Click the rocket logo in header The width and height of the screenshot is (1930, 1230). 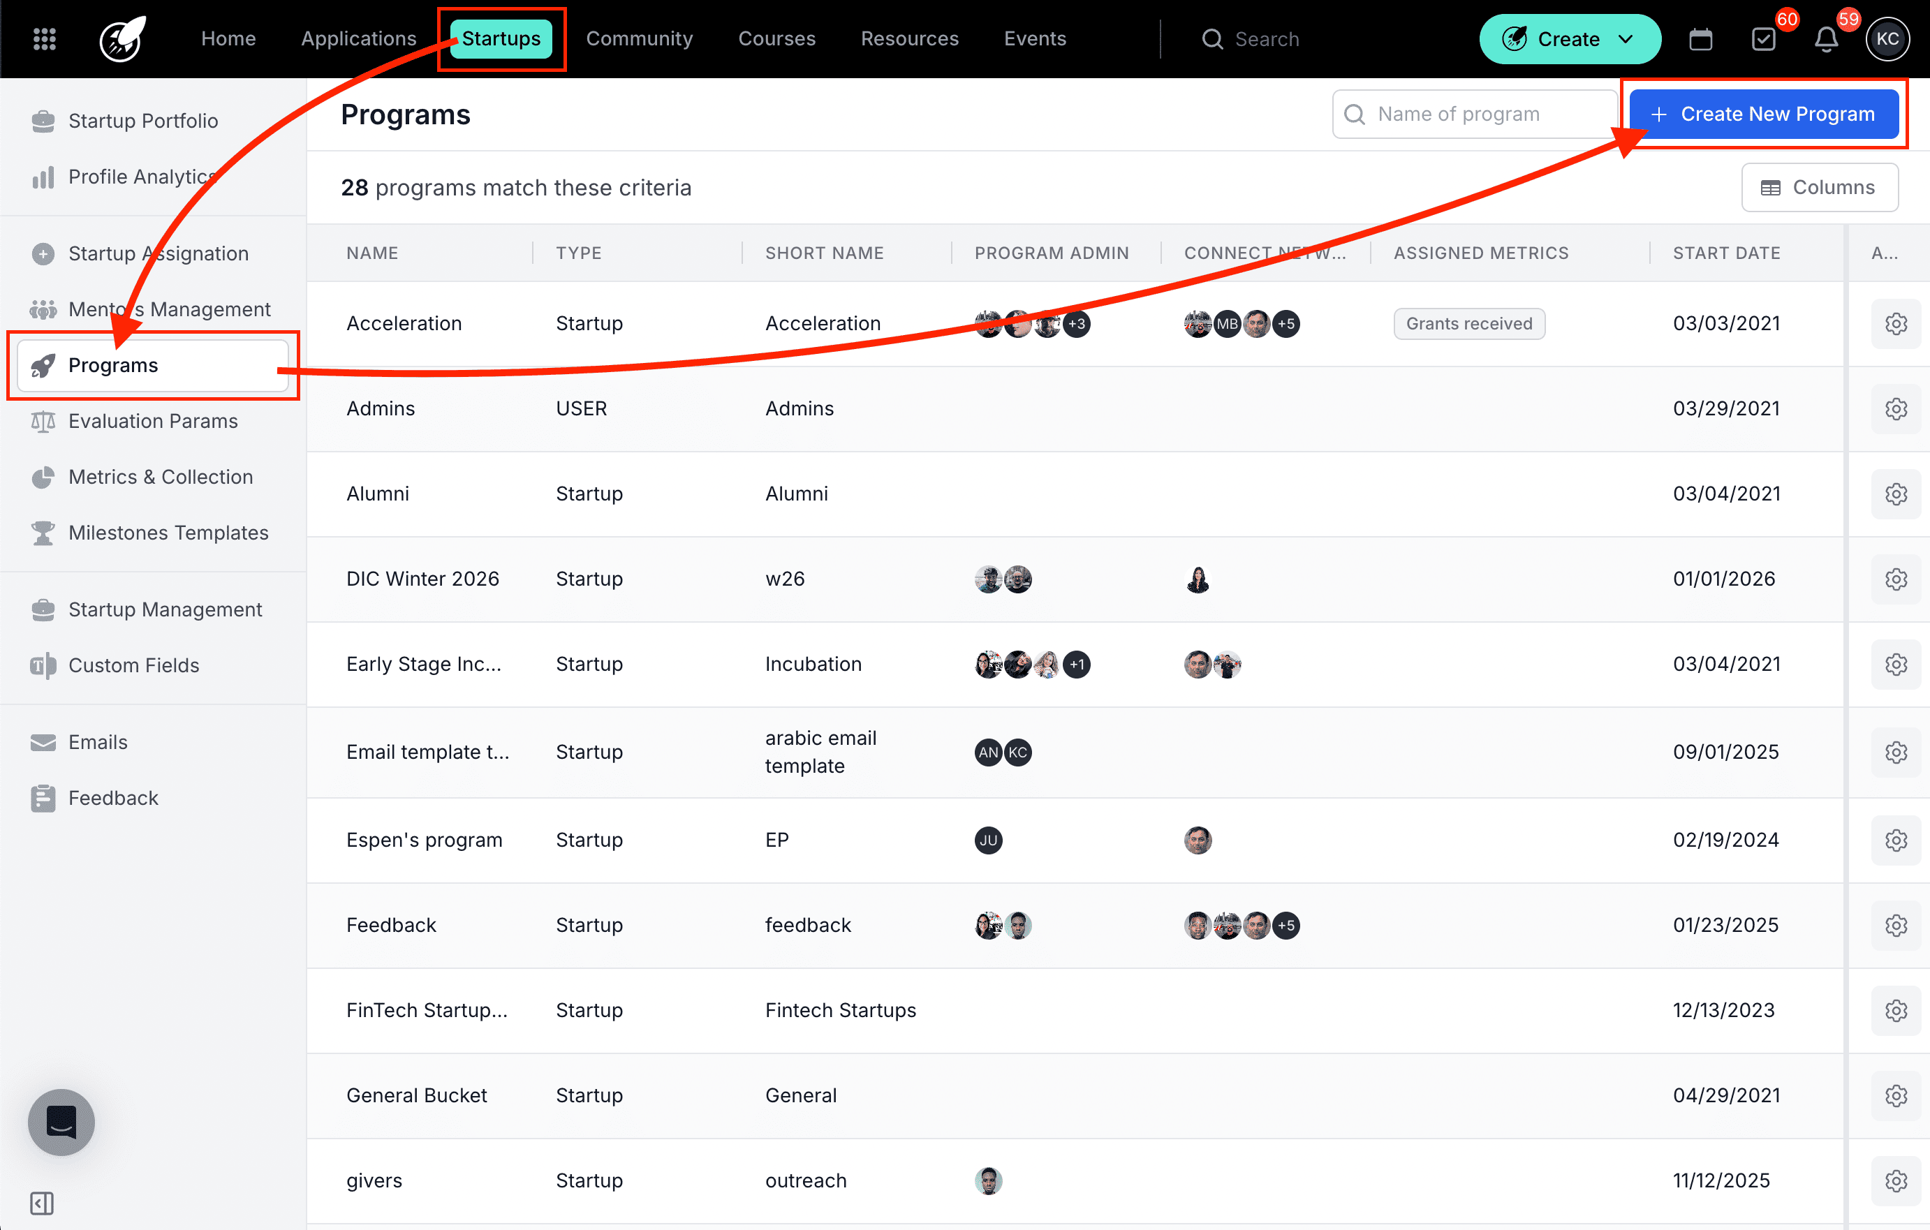121,38
